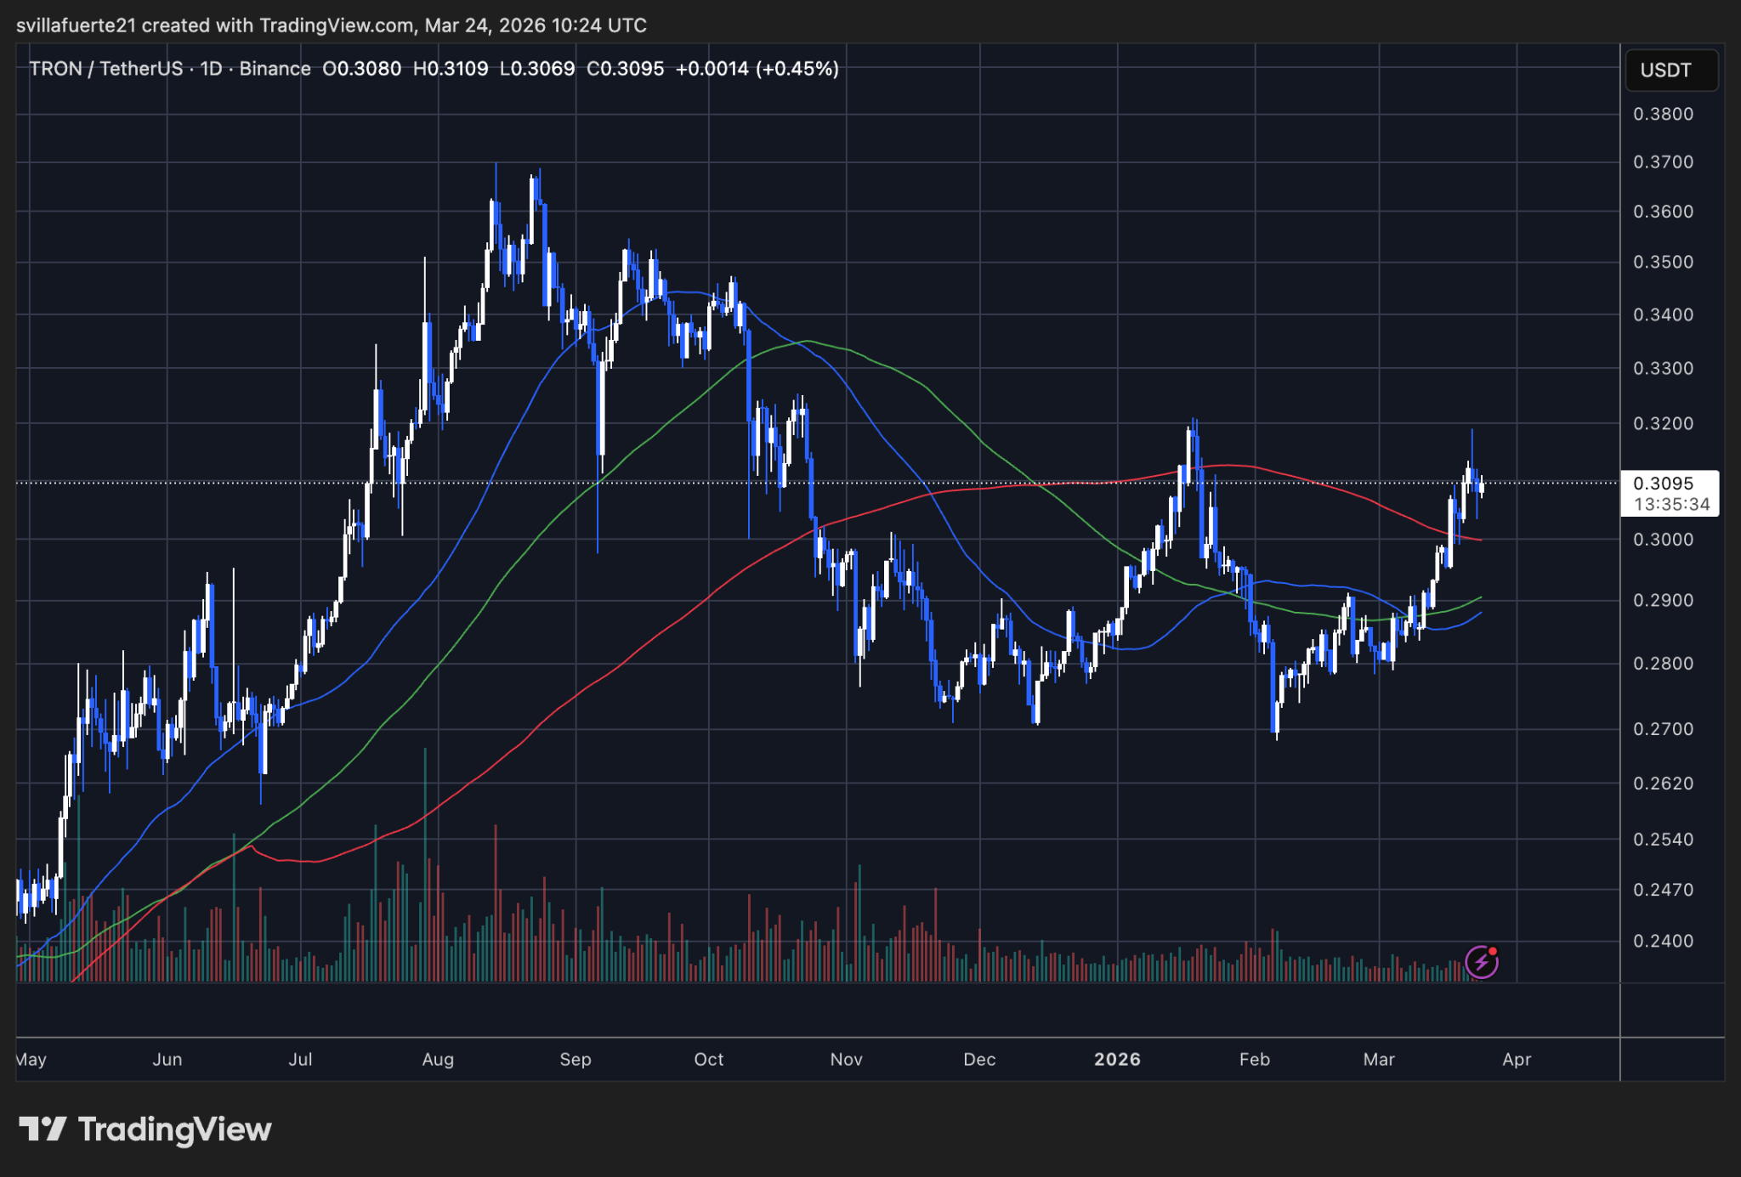Open the USDT currency selector
Image resolution: width=1741 pixels, height=1177 pixels.
[1670, 70]
